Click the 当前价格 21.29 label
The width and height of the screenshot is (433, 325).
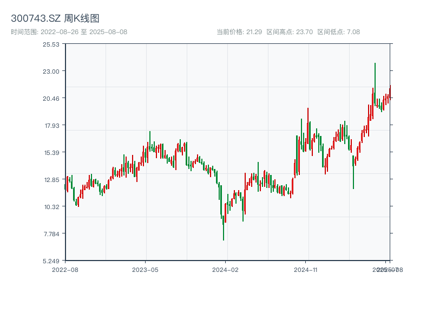239,32
